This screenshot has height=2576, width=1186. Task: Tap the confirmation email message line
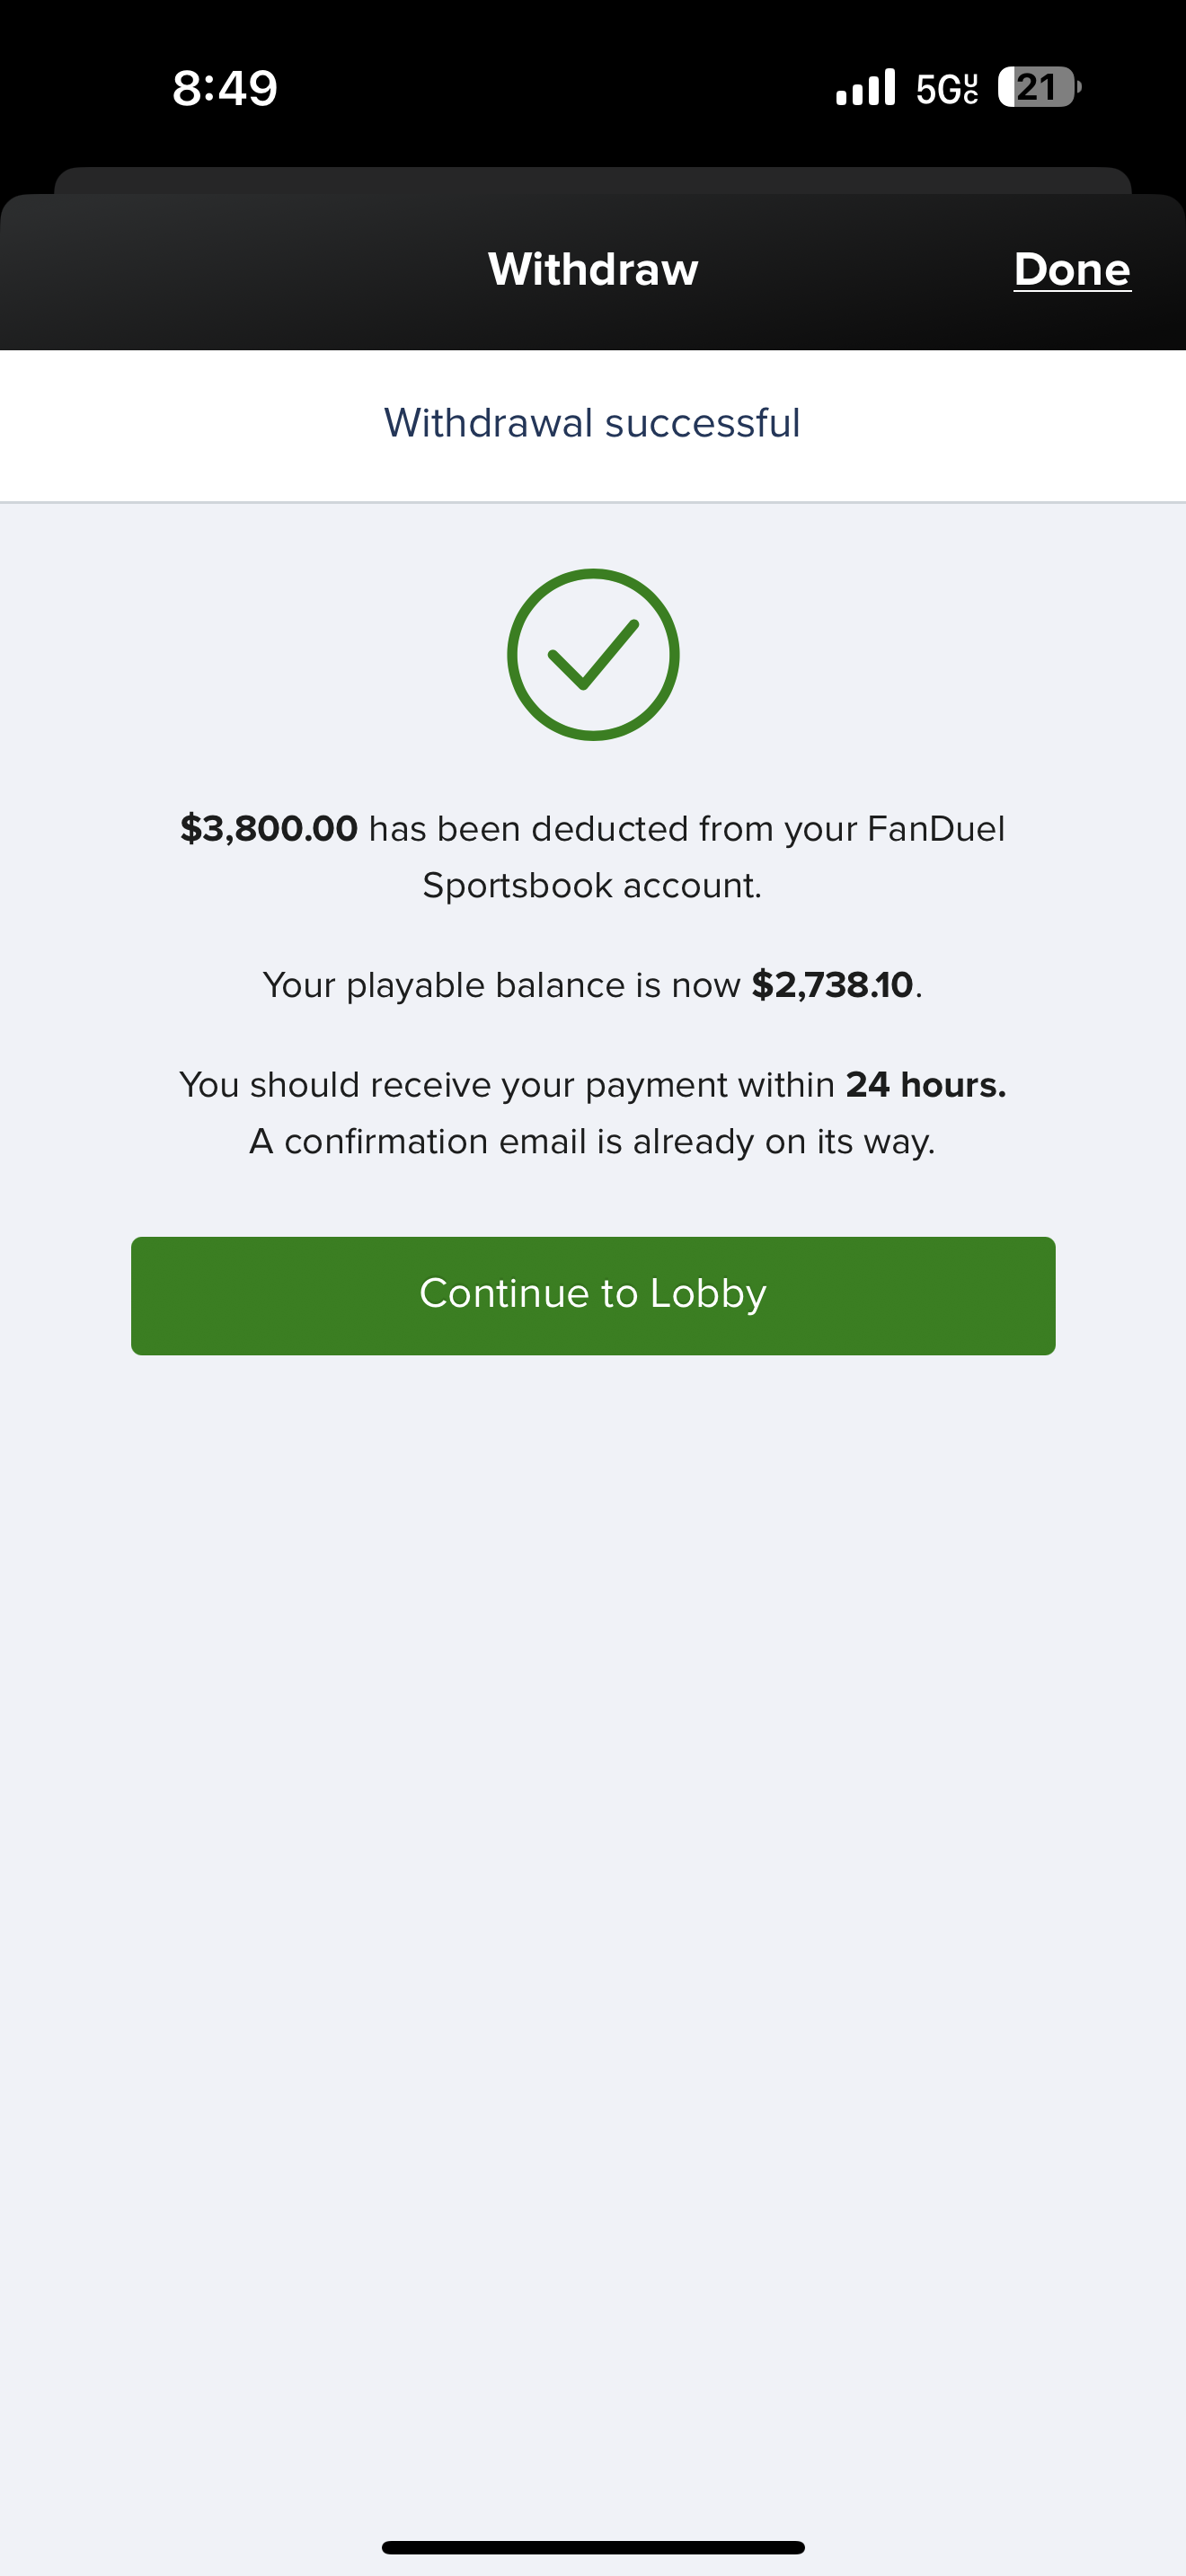point(592,1141)
